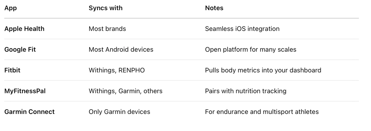Click the Withings, RENPHO cell
This screenshot has width=371, height=131.
click(x=117, y=71)
